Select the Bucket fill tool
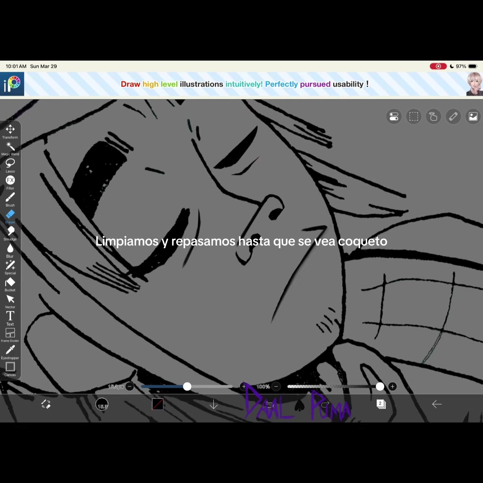This screenshot has height=483, width=483. [10, 284]
